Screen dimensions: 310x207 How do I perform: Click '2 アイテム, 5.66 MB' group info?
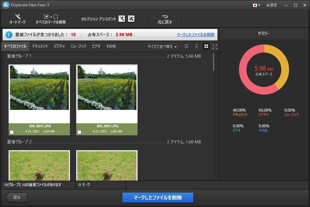coord(184,56)
